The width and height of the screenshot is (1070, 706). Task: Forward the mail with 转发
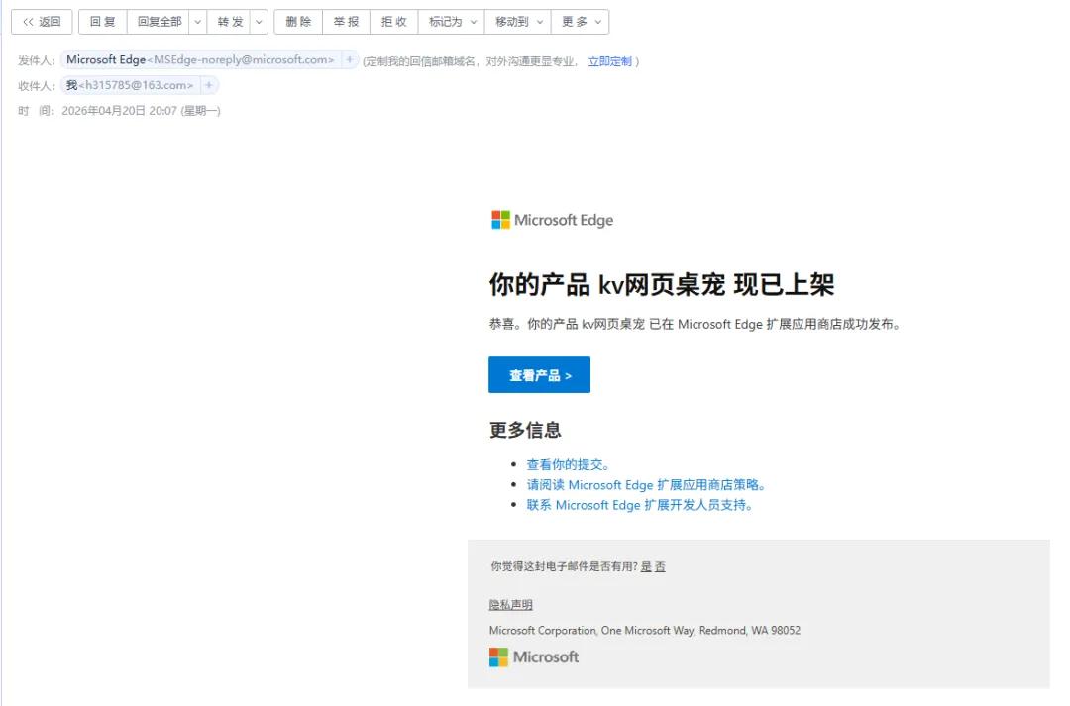[x=230, y=22]
